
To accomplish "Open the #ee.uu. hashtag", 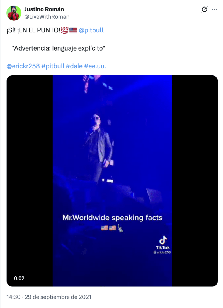I will tap(95, 66).
